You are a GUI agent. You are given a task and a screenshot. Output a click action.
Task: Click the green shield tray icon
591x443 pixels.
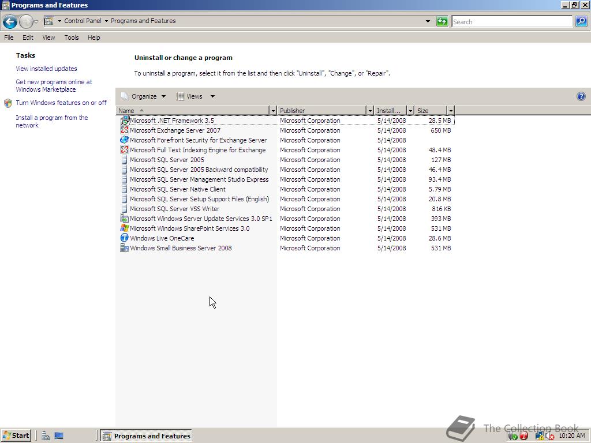[x=513, y=436]
